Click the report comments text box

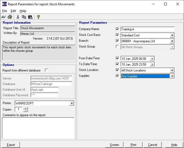click(x=38, y=128)
